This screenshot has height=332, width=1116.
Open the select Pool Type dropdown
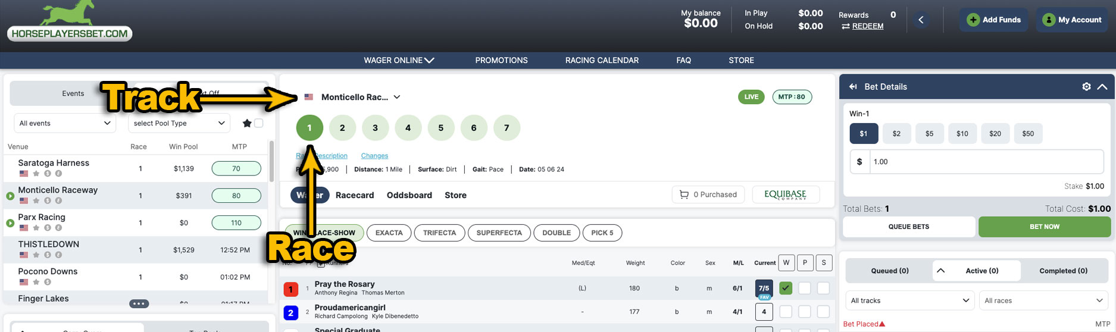pyautogui.click(x=179, y=123)
